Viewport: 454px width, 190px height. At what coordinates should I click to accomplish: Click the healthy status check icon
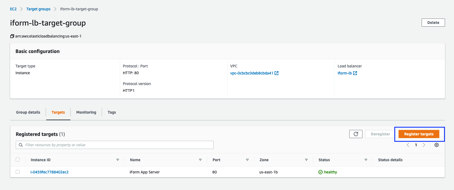pyautogui.click(x=321, y=172)
